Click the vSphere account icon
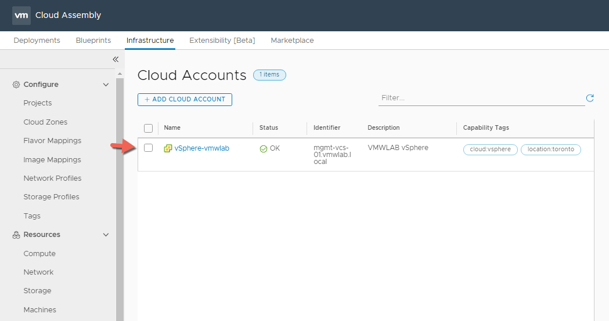The height and width of the screenshot is (321, 609). coord(168,148)
